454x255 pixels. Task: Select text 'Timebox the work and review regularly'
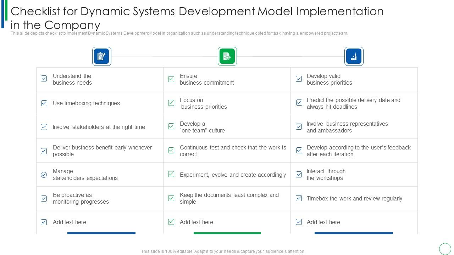(x=354, y=199)
